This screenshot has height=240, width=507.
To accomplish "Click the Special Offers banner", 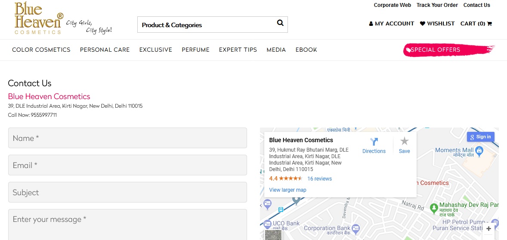I will (x=448, y=50).
